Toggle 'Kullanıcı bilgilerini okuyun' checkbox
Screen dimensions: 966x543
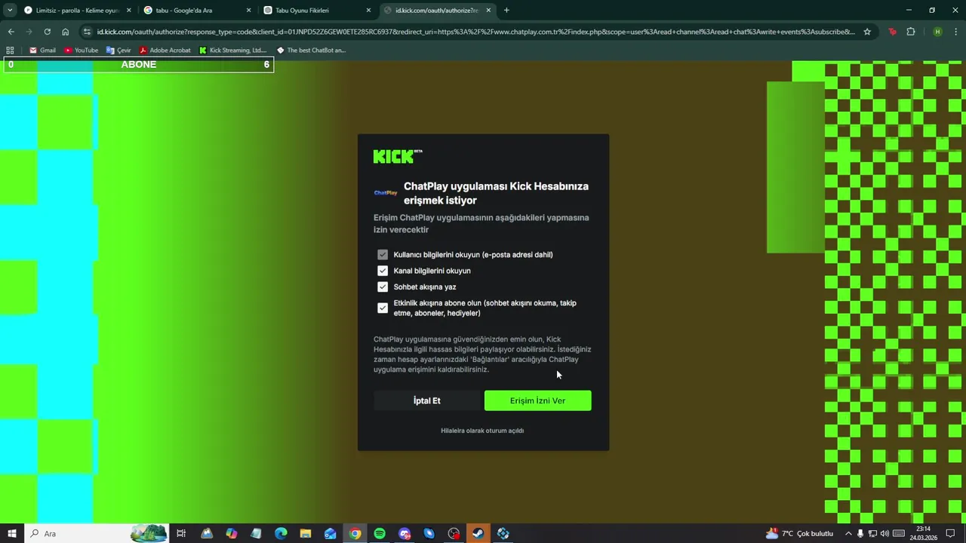(x=383, y=255)
